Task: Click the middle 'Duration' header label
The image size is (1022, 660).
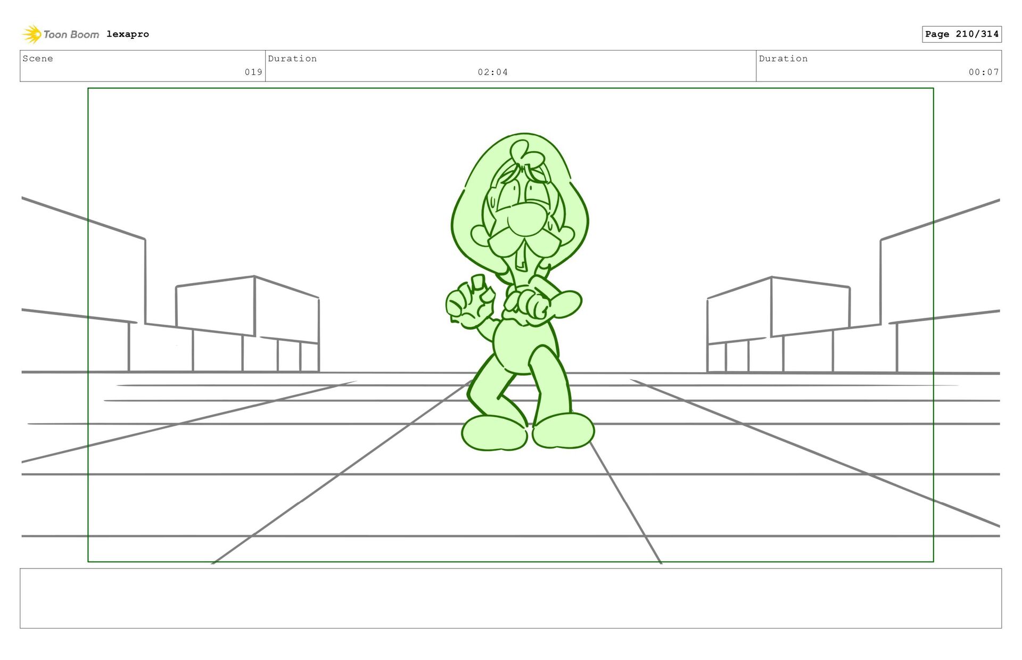Action: point(292,59)
